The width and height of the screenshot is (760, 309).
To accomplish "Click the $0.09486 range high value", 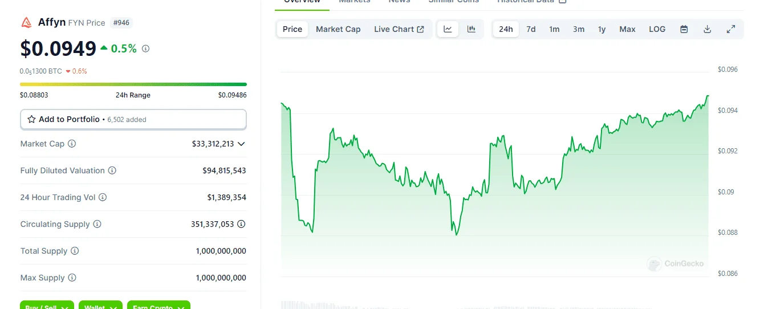I will (x=232, y=95).
